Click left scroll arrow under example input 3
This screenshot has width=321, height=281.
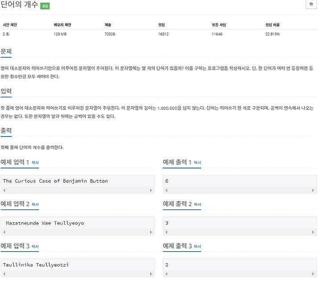(x=4, y=274)
